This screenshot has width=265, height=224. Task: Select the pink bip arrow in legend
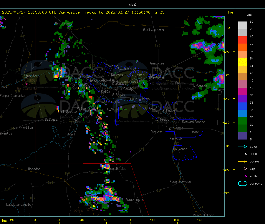point(243,169)
